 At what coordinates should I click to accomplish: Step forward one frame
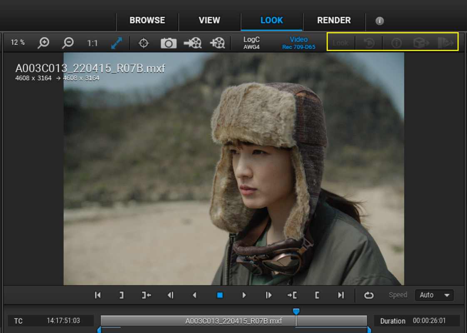[268, 295]
